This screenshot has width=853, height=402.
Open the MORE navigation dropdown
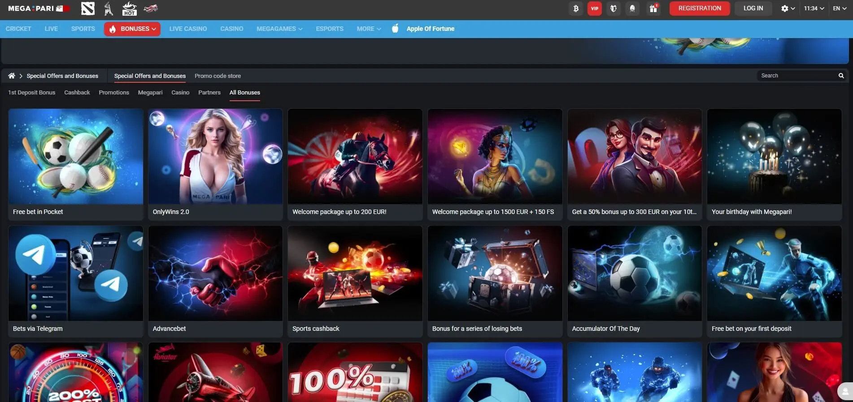coord(369,29)
